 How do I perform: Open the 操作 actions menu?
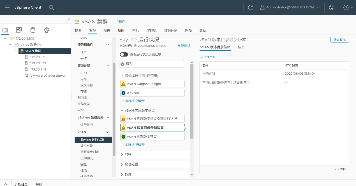[121, 22]
